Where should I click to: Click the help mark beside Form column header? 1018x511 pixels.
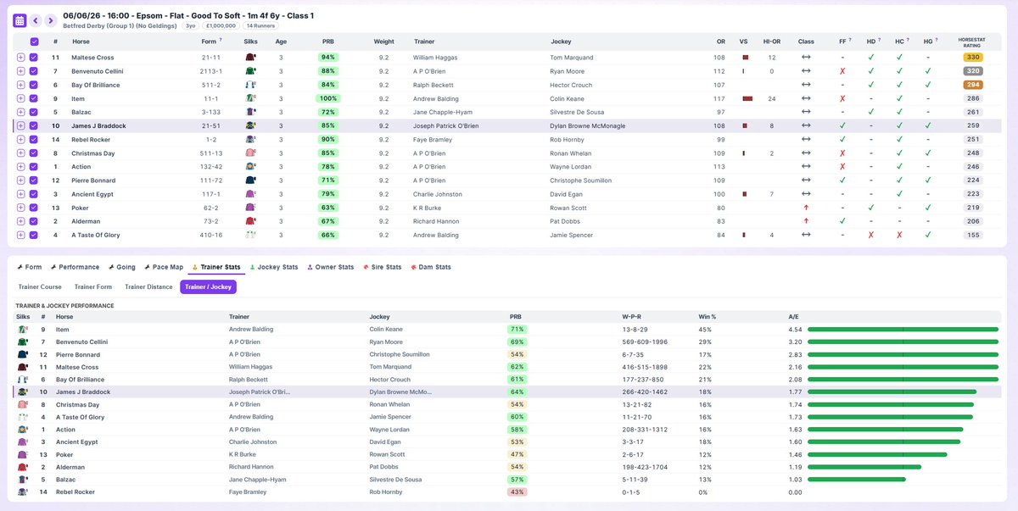(221, 40)
